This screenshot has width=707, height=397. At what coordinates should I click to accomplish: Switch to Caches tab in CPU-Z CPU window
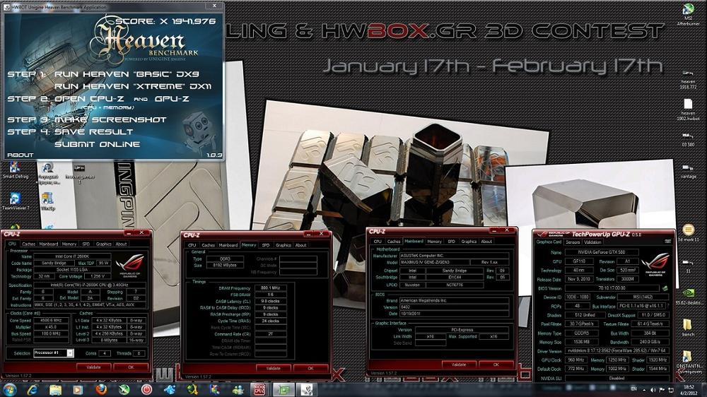tap(28, 244)
